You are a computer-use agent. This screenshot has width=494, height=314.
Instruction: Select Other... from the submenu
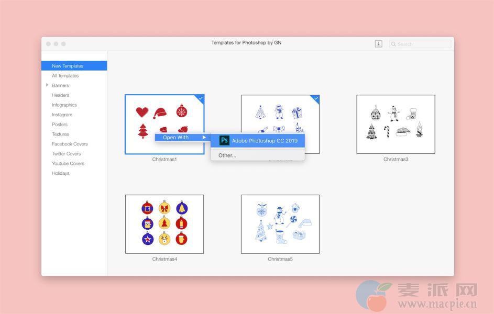(227, 155)
